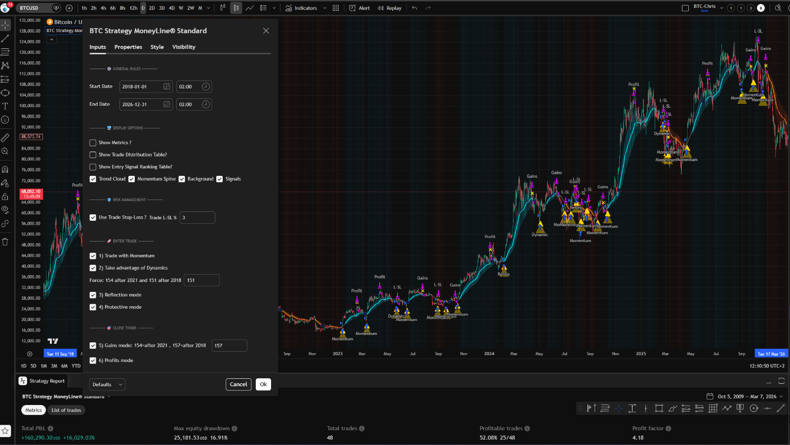Enable Show Trade Distribution Table checkbox
Screen dimensions: 790x445
pyautogui.click(x=93, y=155)
